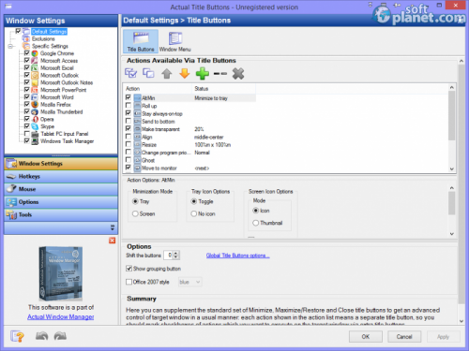This screenshot has width=469, height=351.
Task: Add new action with green plus
Action: pyautogui.click(x=203, y=74)
